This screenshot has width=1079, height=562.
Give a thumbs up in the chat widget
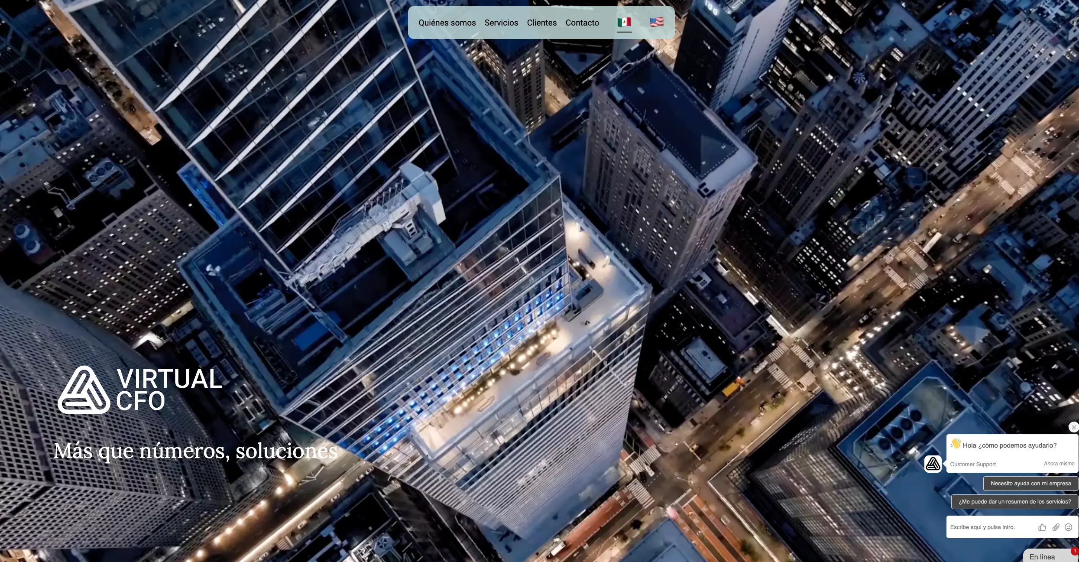click(1042, 527)
